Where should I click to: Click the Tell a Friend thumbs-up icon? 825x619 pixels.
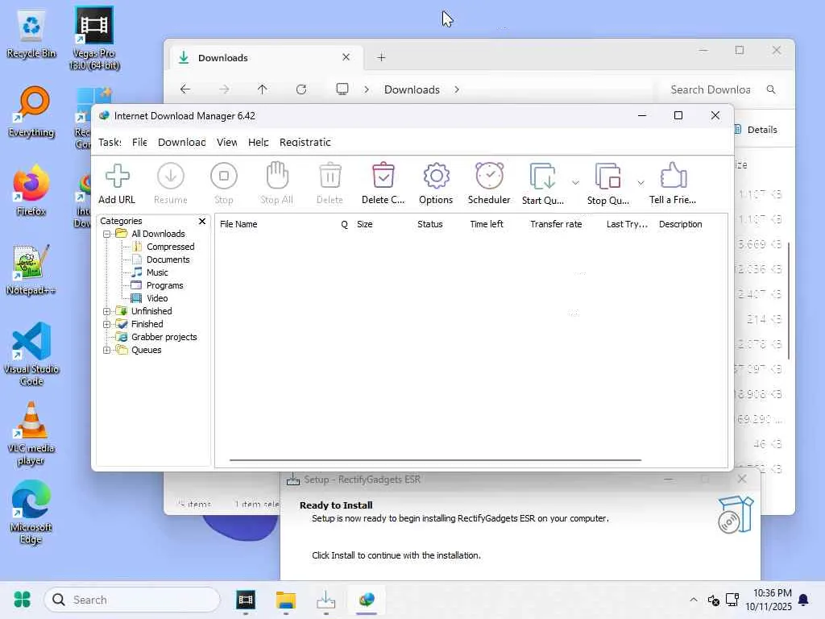[673, 176]
